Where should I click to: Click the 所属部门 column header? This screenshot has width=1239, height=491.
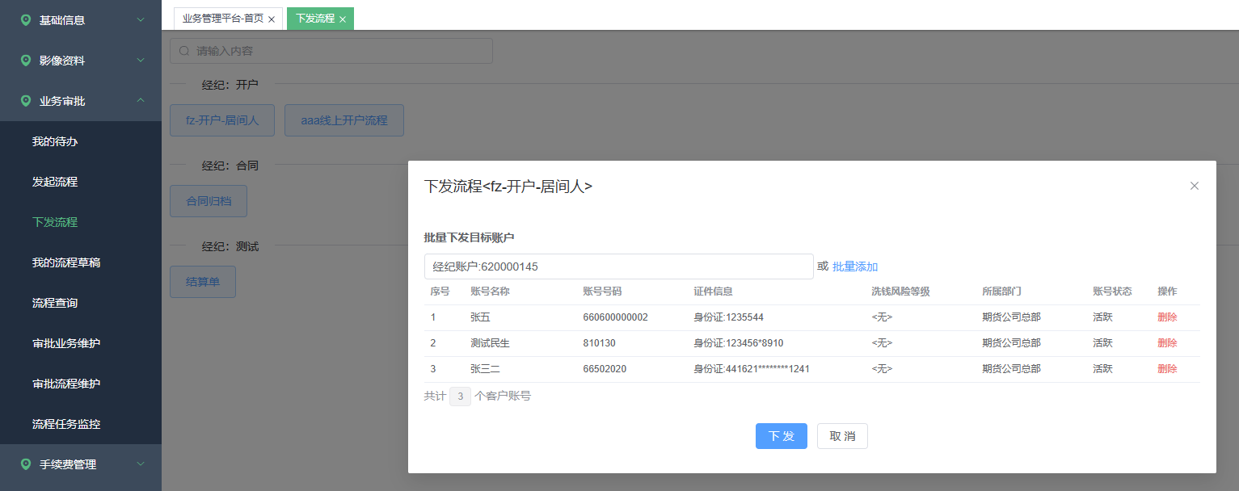point(1001,292)
